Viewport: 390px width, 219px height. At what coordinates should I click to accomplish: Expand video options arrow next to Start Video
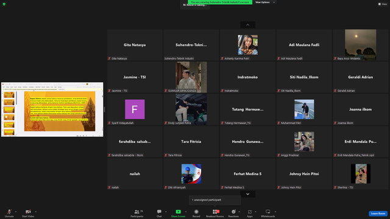pyautogui.click(x=35, y=212)
